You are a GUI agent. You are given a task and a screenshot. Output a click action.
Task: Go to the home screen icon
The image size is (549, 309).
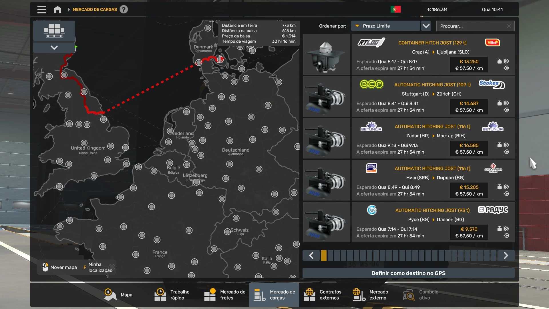pyautogui.click(x=57, y=9)
